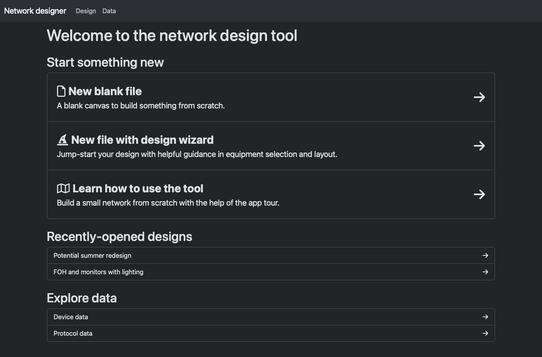Image resolution: width=542 pixels, height=357 pixels.
Task: Click arrow next to FOH and monitors
Action: (485, 272)
